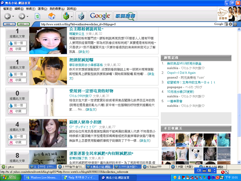This screenshot has height=181, width=241.
Task: Open history link 無印良品MUJI好用分裝盒
Action: 184,63
